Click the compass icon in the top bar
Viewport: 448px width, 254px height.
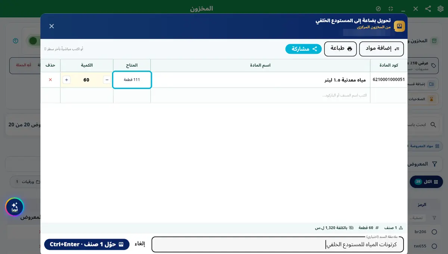[378, 9]
